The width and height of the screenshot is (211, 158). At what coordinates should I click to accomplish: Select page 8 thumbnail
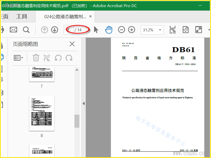[x=42, y=113]
